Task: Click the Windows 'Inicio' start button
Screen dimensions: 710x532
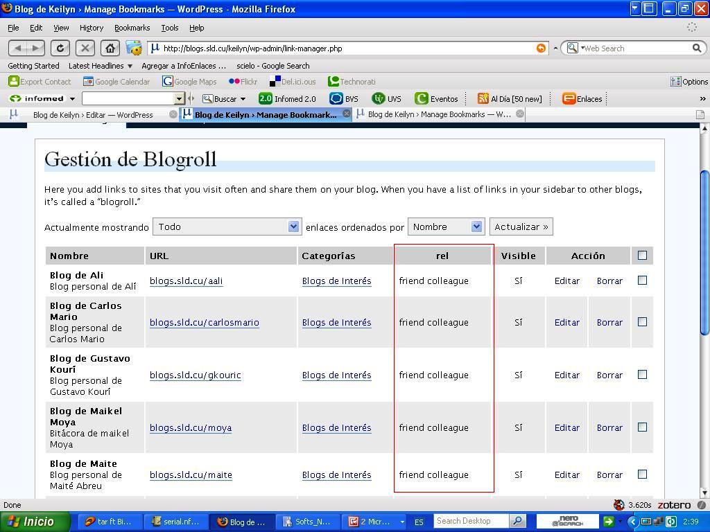Action: click(35, 522)
